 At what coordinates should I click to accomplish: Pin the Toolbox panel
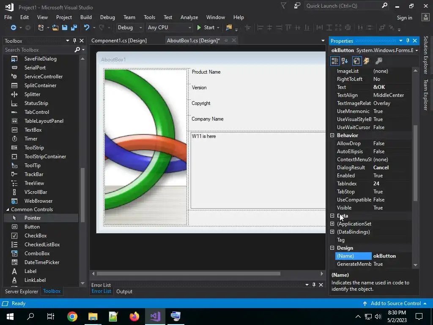point(74,41)
